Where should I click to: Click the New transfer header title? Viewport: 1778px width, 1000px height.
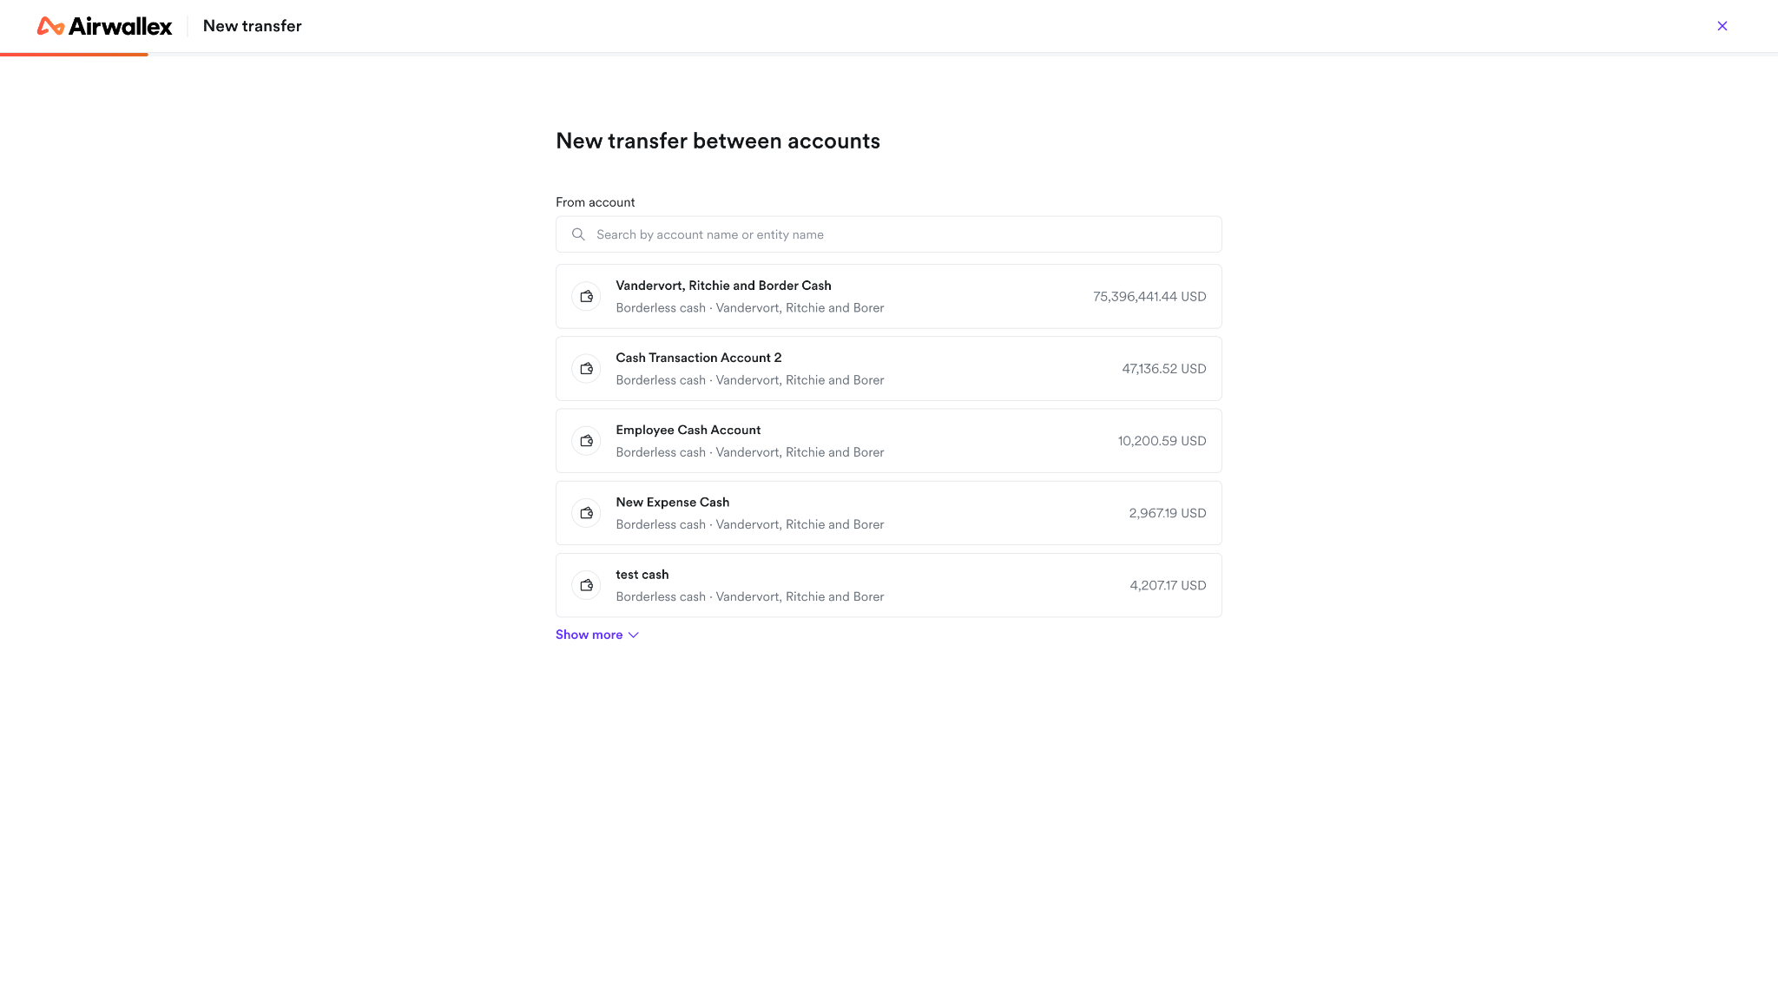click(253, 26)
